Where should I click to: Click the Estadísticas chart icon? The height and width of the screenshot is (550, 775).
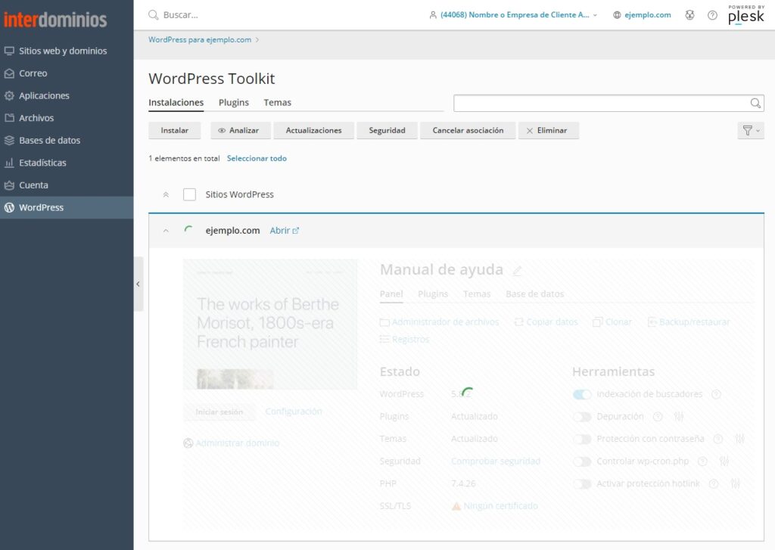click(x=9, y=163)
